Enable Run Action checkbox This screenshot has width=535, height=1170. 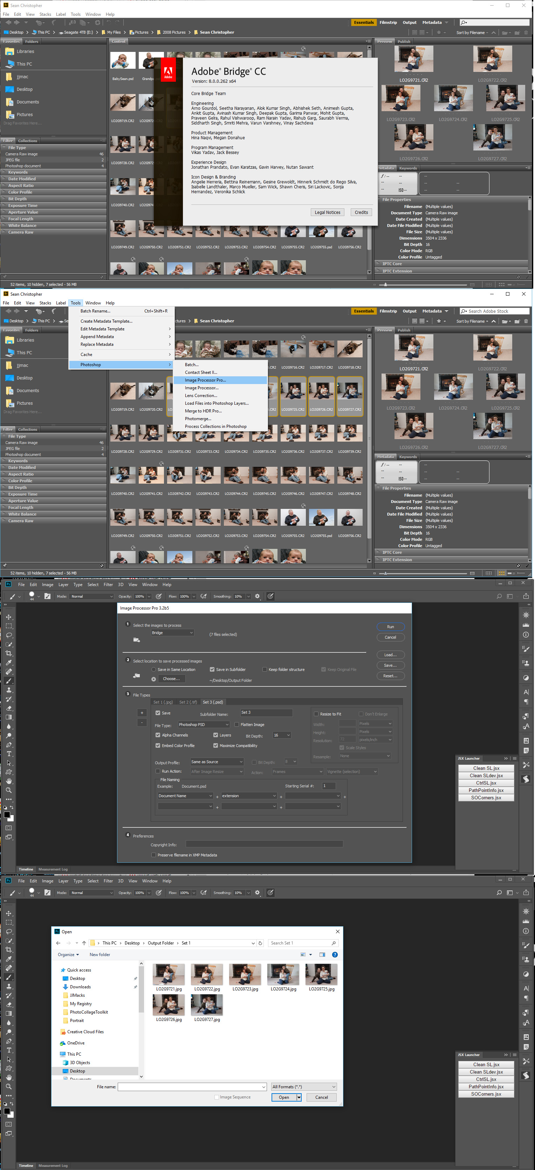(157, 771)
